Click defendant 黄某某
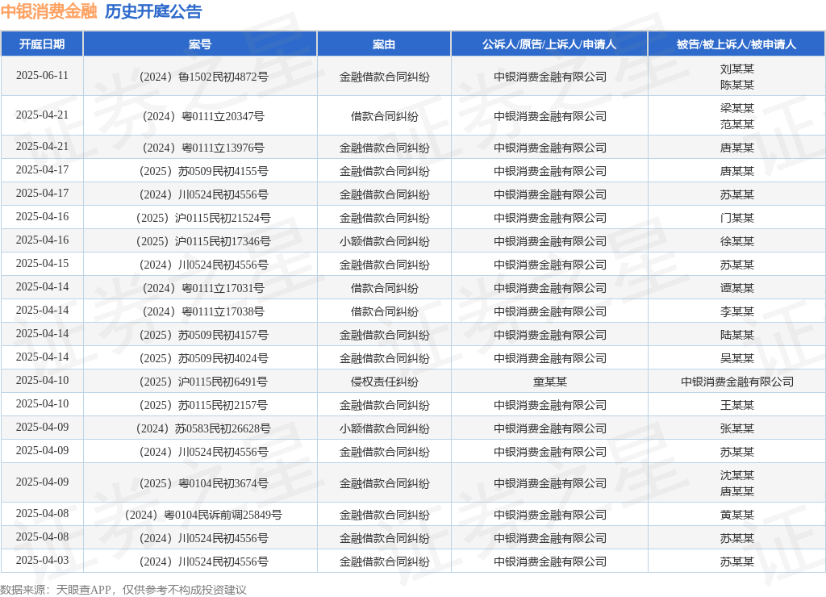The height and width of the screenshot is (597, 826). [x=736, y=515]
